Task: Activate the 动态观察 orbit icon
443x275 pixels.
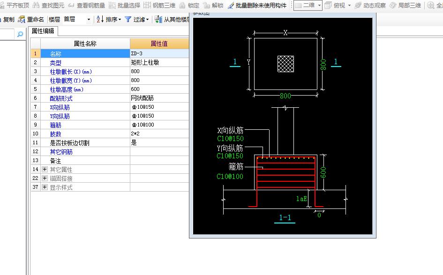Action: click(x=358, y=5)
